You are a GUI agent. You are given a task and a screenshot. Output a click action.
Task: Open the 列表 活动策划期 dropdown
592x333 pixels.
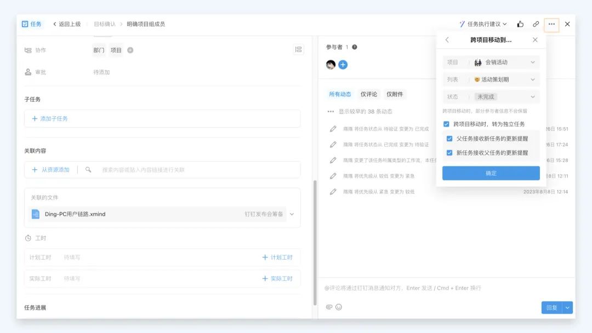pos(491,79)
